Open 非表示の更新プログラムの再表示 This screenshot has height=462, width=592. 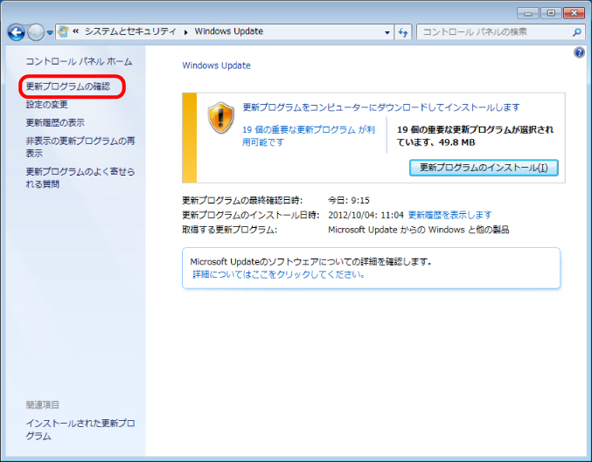pyautogui.click(x=80, y=147)
